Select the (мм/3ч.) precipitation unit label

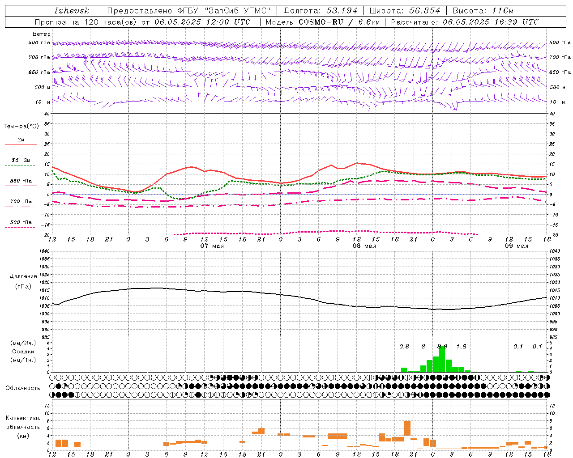click(23, 343)
